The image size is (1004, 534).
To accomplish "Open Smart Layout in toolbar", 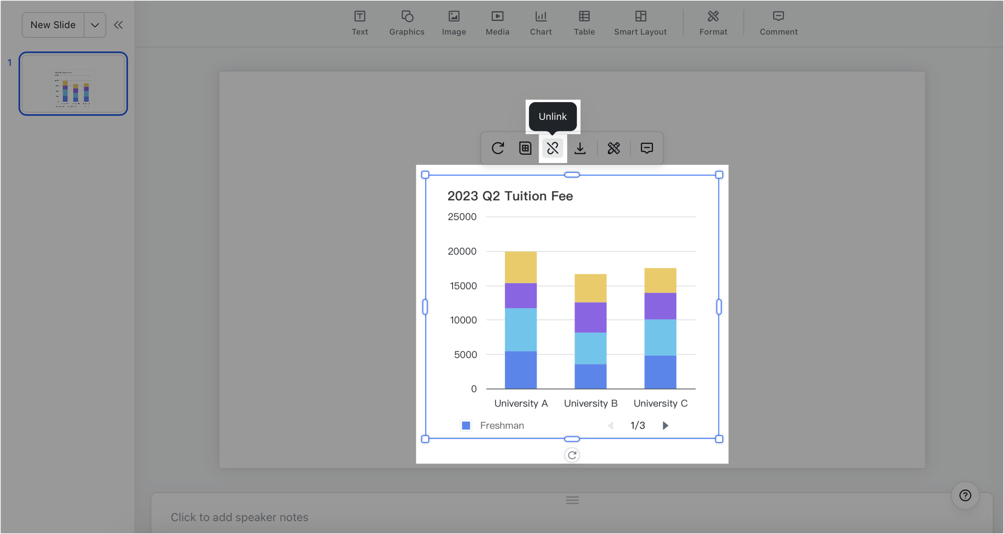I will (640, 23).
